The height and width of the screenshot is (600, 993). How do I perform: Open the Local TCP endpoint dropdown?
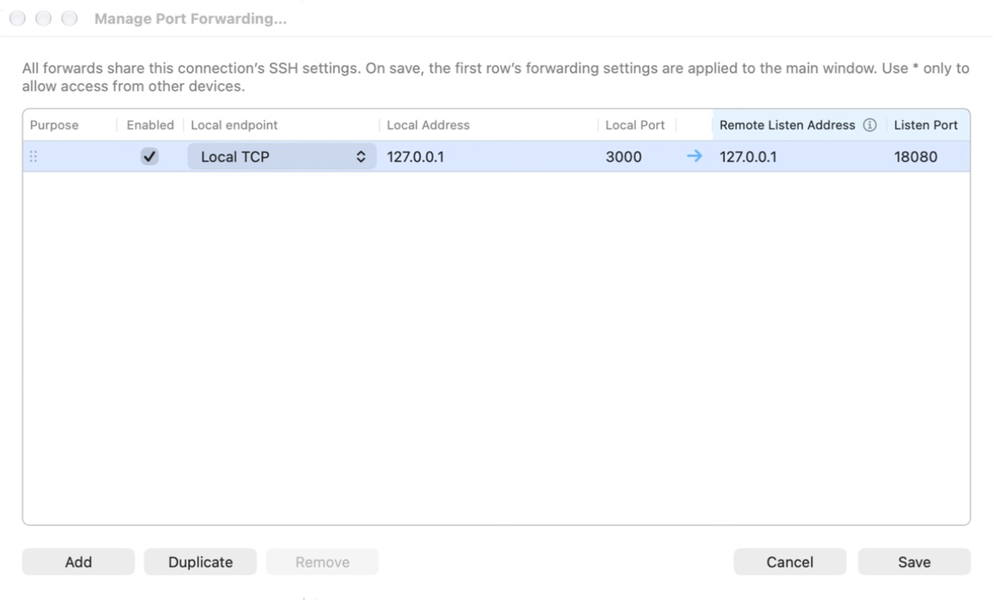pyautogui.click(x=282, y=156)
